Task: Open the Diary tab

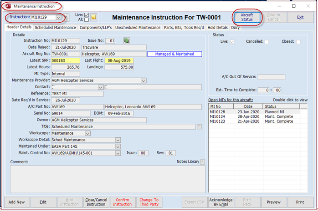Action: tap(235, 28)
